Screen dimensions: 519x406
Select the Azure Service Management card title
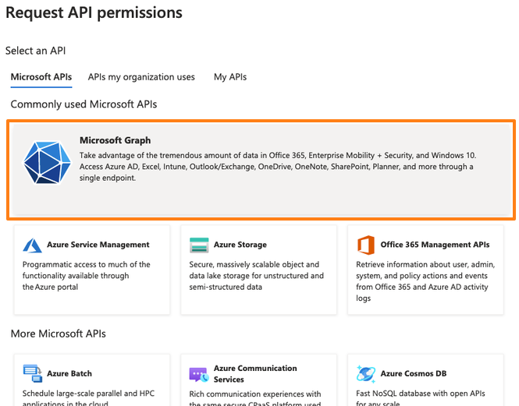click(98, 245)
